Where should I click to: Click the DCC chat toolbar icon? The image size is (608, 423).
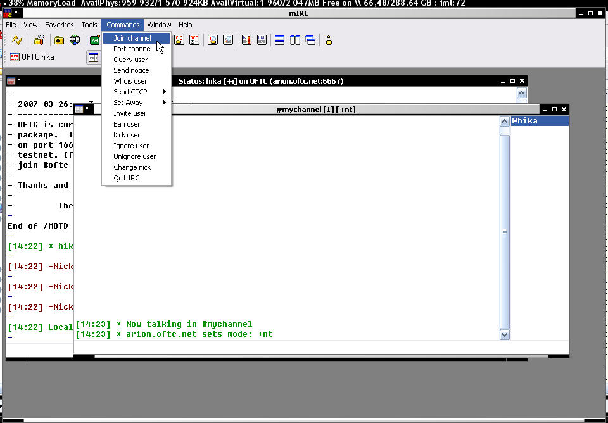coord(179,40)
